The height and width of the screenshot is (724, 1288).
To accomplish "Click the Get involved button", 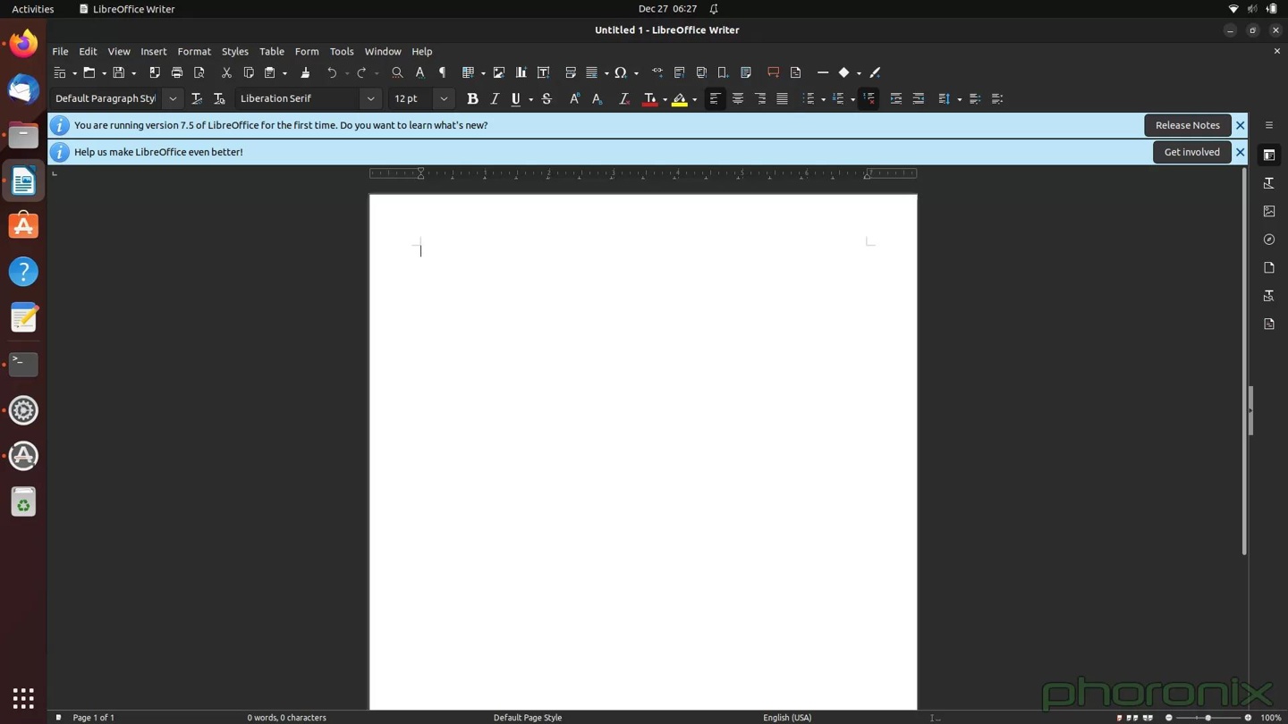I will click(x=1191, y=152).
